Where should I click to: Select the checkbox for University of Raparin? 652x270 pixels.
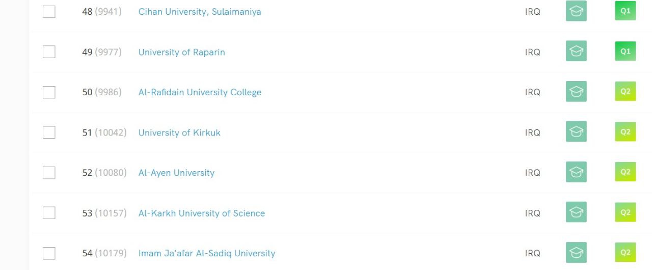49,52
